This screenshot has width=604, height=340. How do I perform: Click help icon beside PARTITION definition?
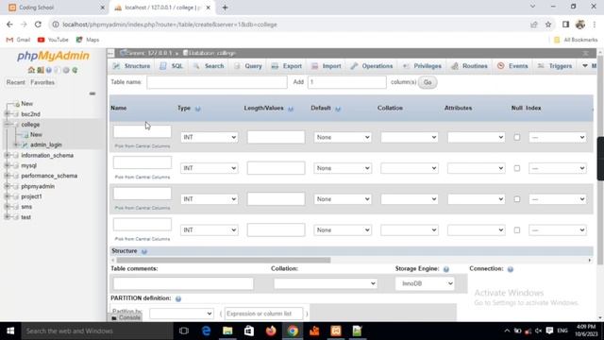click(x=178, y=298)
